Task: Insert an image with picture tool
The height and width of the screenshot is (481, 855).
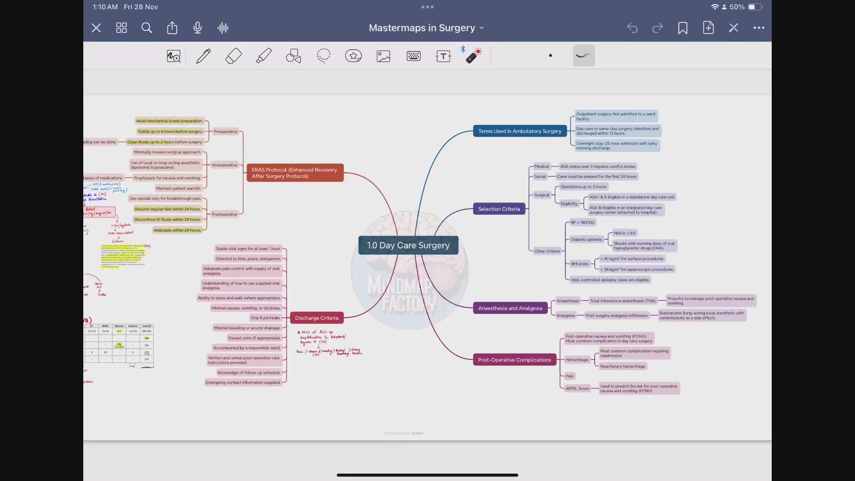Action: 383,56
